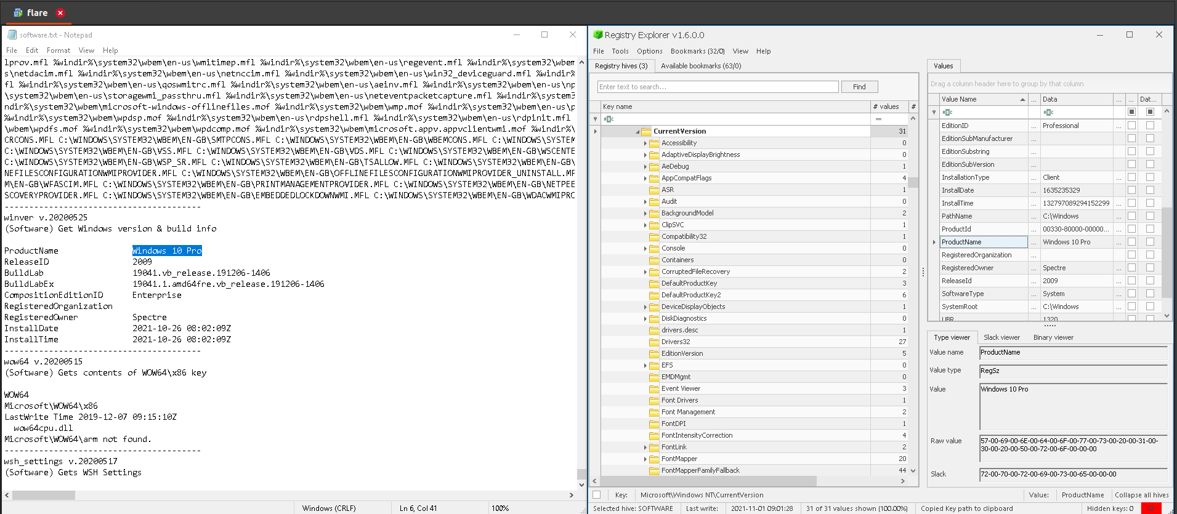This screenshot has height=514, width=1177.
Task: Click the Event Viewer folder icon
Action: tap(654, 388)
